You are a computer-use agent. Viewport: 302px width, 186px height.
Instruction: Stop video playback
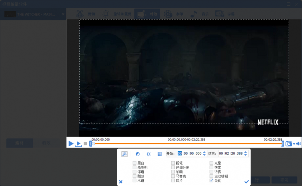(x=85, y=144)
